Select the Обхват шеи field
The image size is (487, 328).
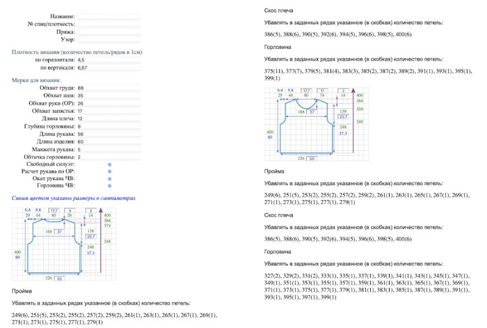(x=109, y=96)
